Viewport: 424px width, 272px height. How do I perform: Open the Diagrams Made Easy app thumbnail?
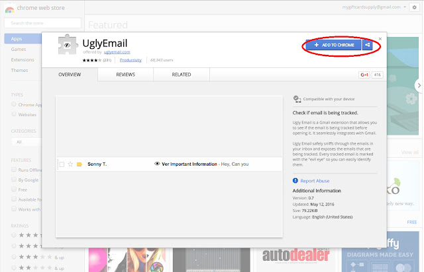coord(380,252)
